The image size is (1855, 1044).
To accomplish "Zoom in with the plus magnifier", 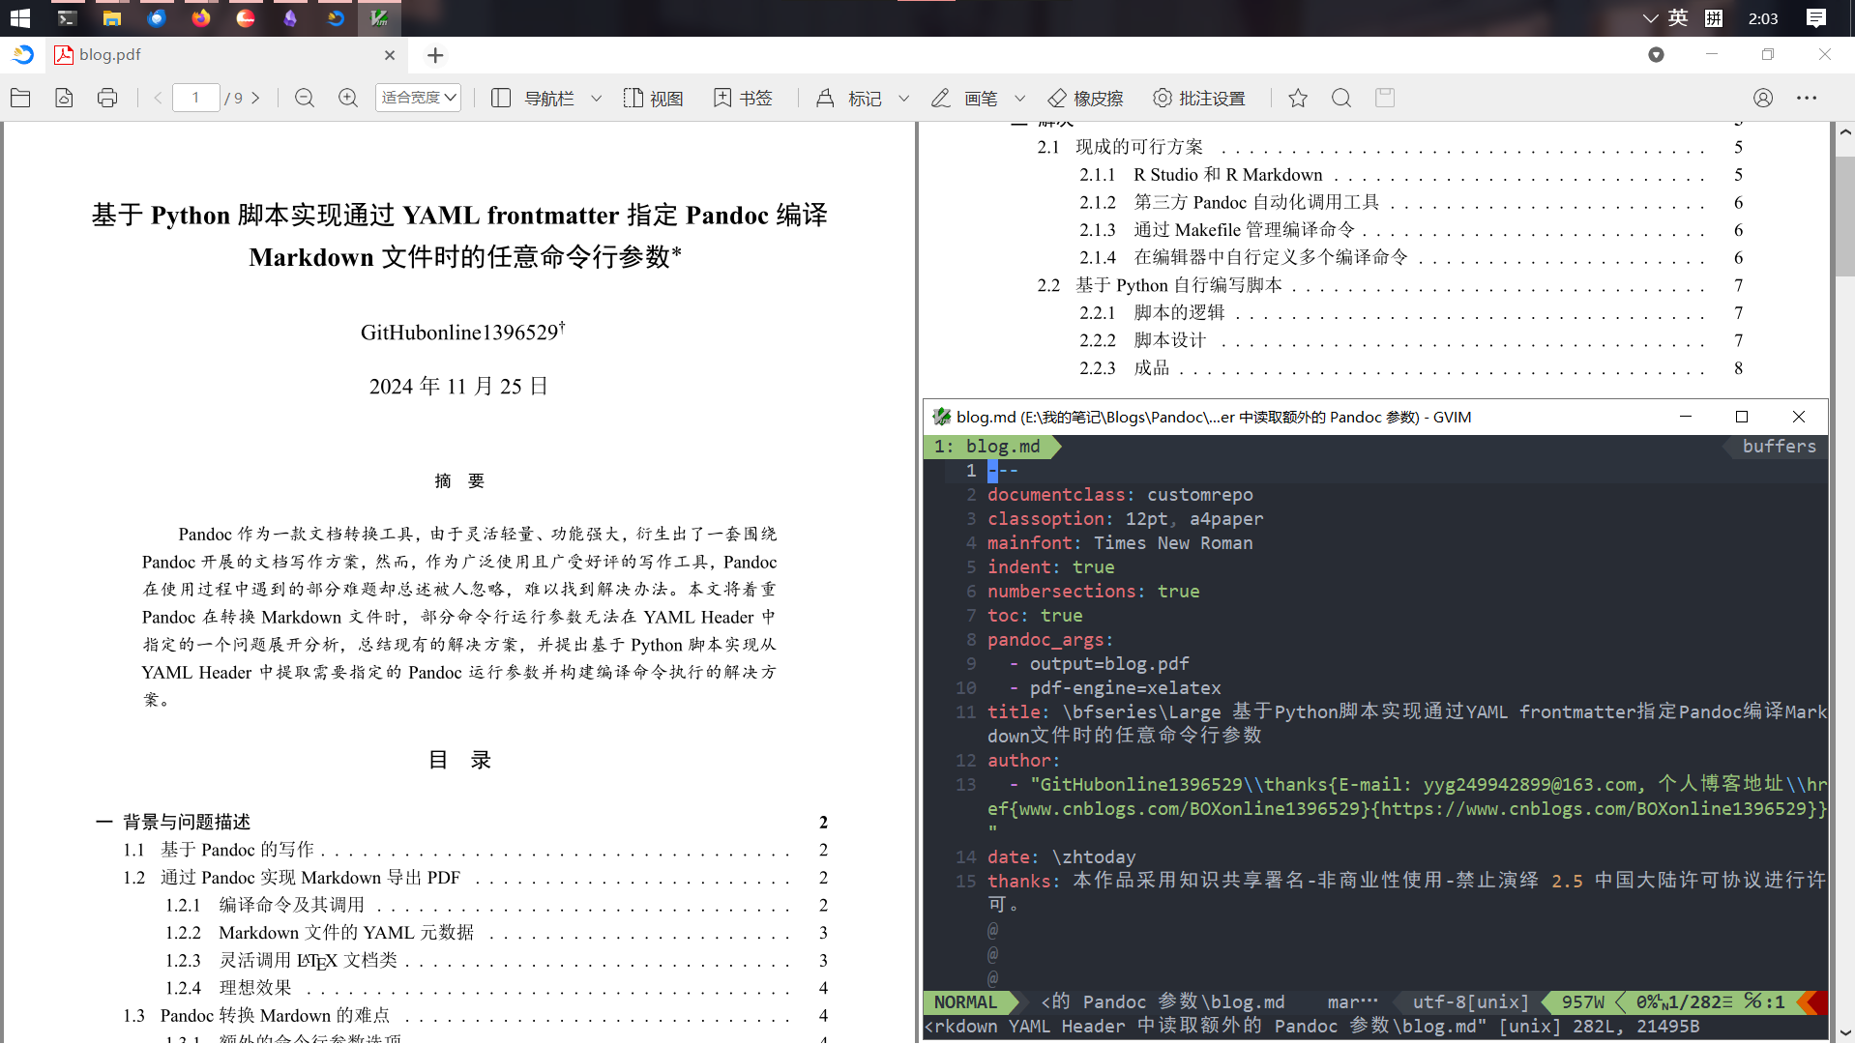I will 348,98.
